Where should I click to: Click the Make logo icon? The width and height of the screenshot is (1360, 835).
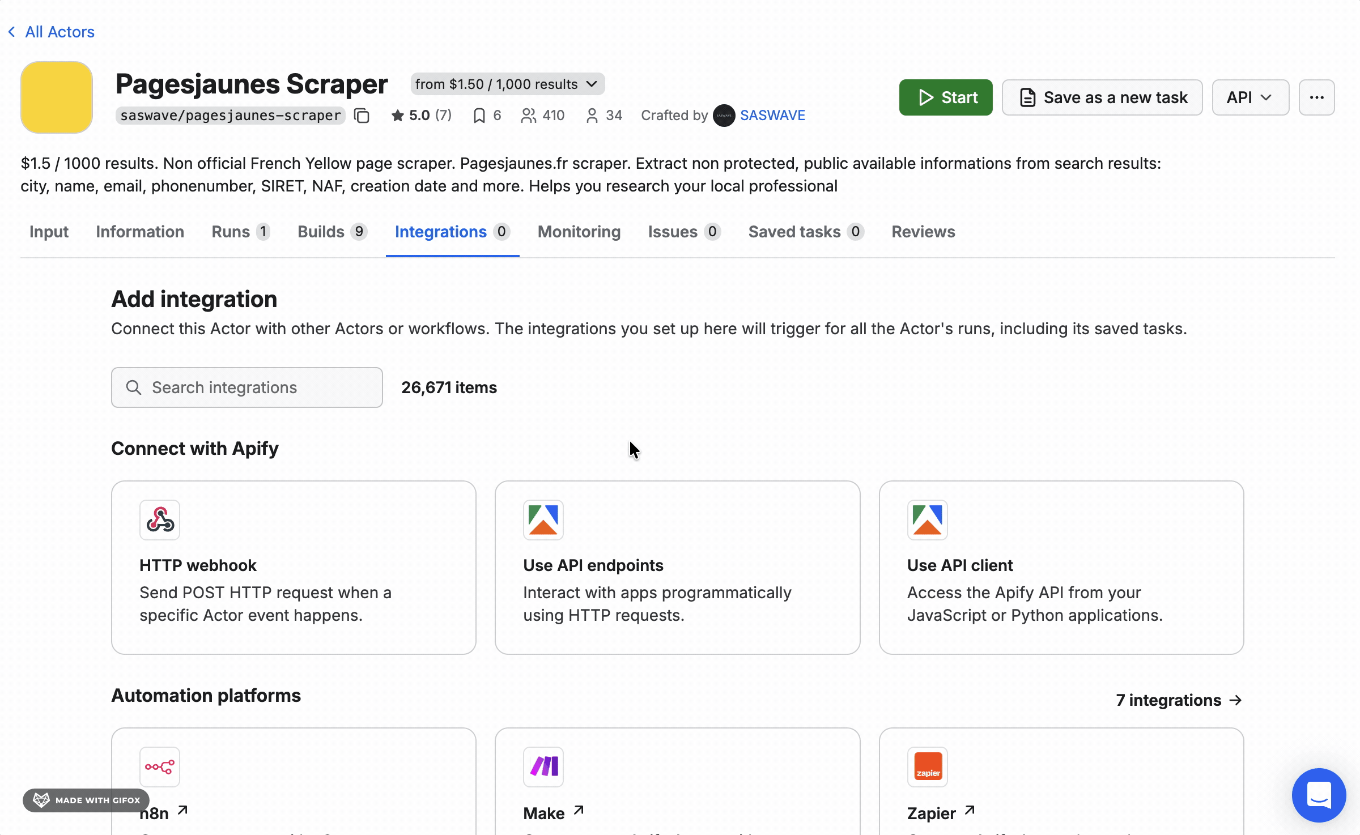(x=543, y=767)
